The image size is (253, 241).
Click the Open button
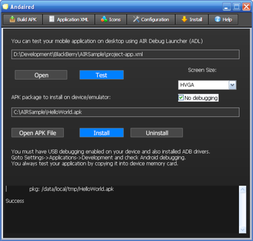(41, 75)
